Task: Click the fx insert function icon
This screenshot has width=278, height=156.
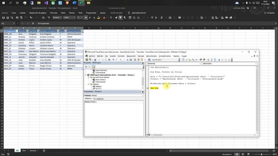Action: pos(33,23)
